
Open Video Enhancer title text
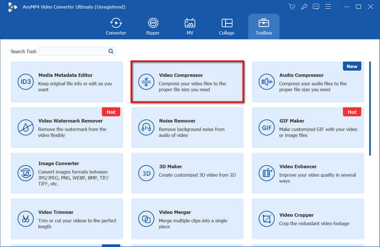298,167
